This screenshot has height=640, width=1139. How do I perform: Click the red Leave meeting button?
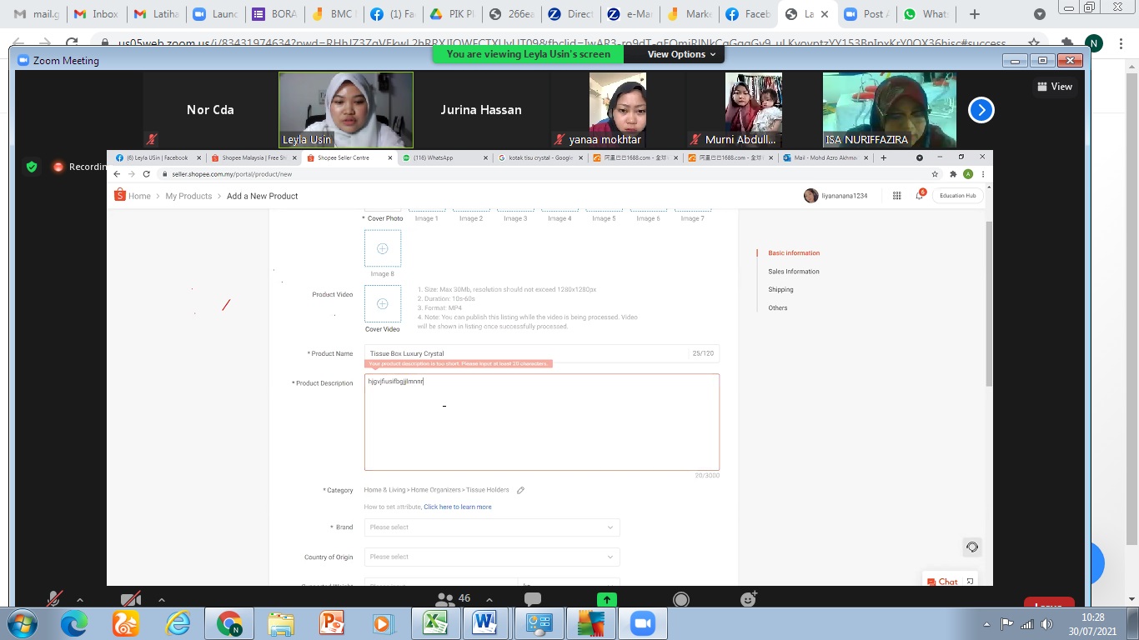click(x=1048, y=605)
